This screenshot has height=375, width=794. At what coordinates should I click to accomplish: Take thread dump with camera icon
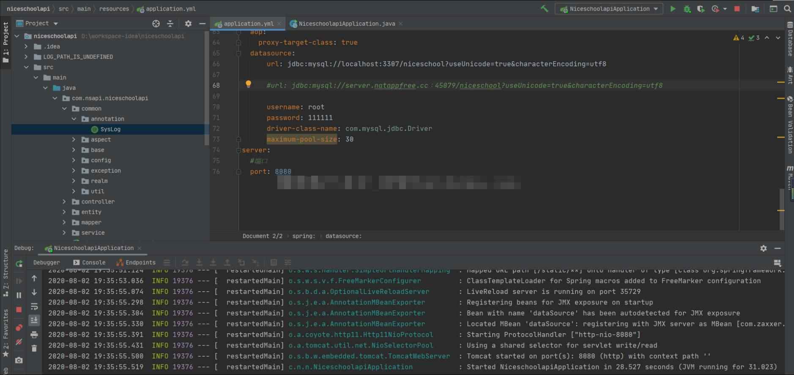tap(19, 360)
